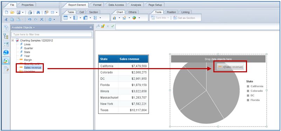The image size is (281, 131).
Task: Save the document with the floppy disk icon
Action: point(19,12)
